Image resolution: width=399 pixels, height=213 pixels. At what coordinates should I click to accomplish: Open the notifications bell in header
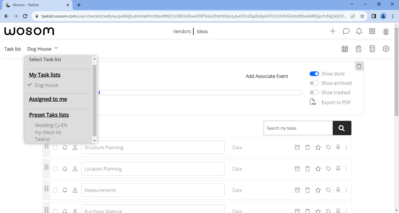(359, 31)
